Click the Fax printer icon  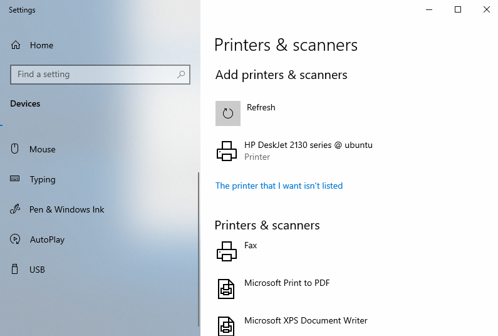226,251
